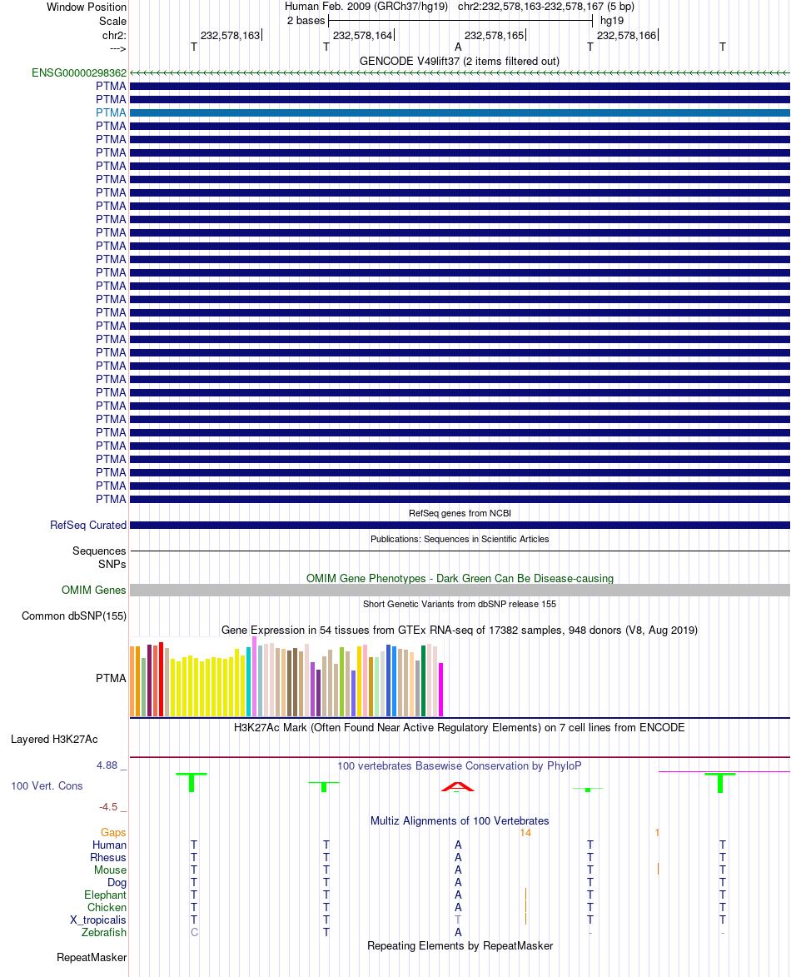Open Short Genetic Variants from dbSNP title

460,604
